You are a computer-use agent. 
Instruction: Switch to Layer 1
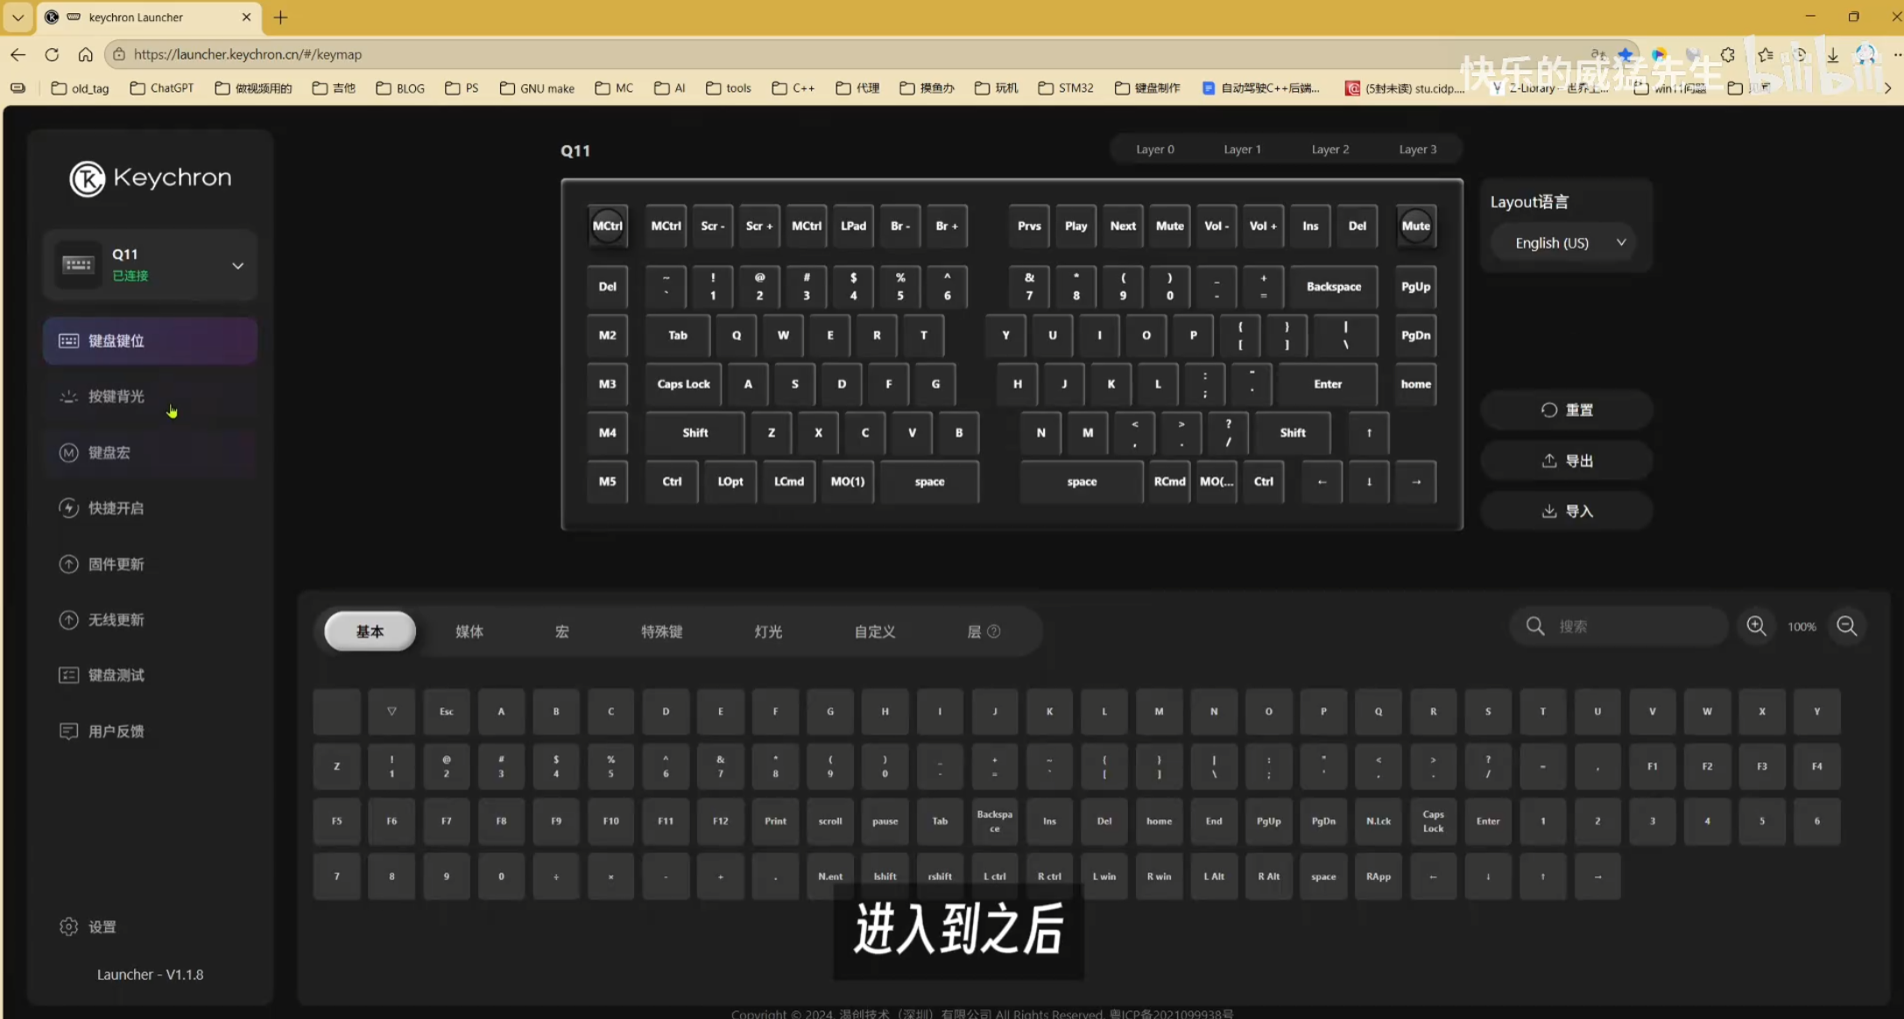click(x=1242, y=149)
